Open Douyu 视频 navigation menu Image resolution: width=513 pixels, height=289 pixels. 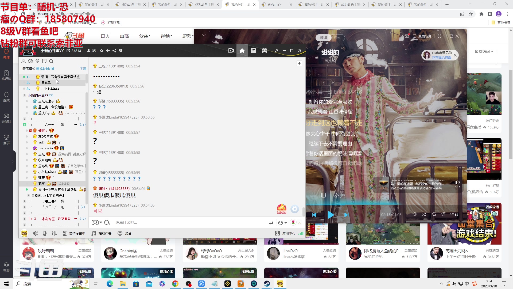point(166,36)
